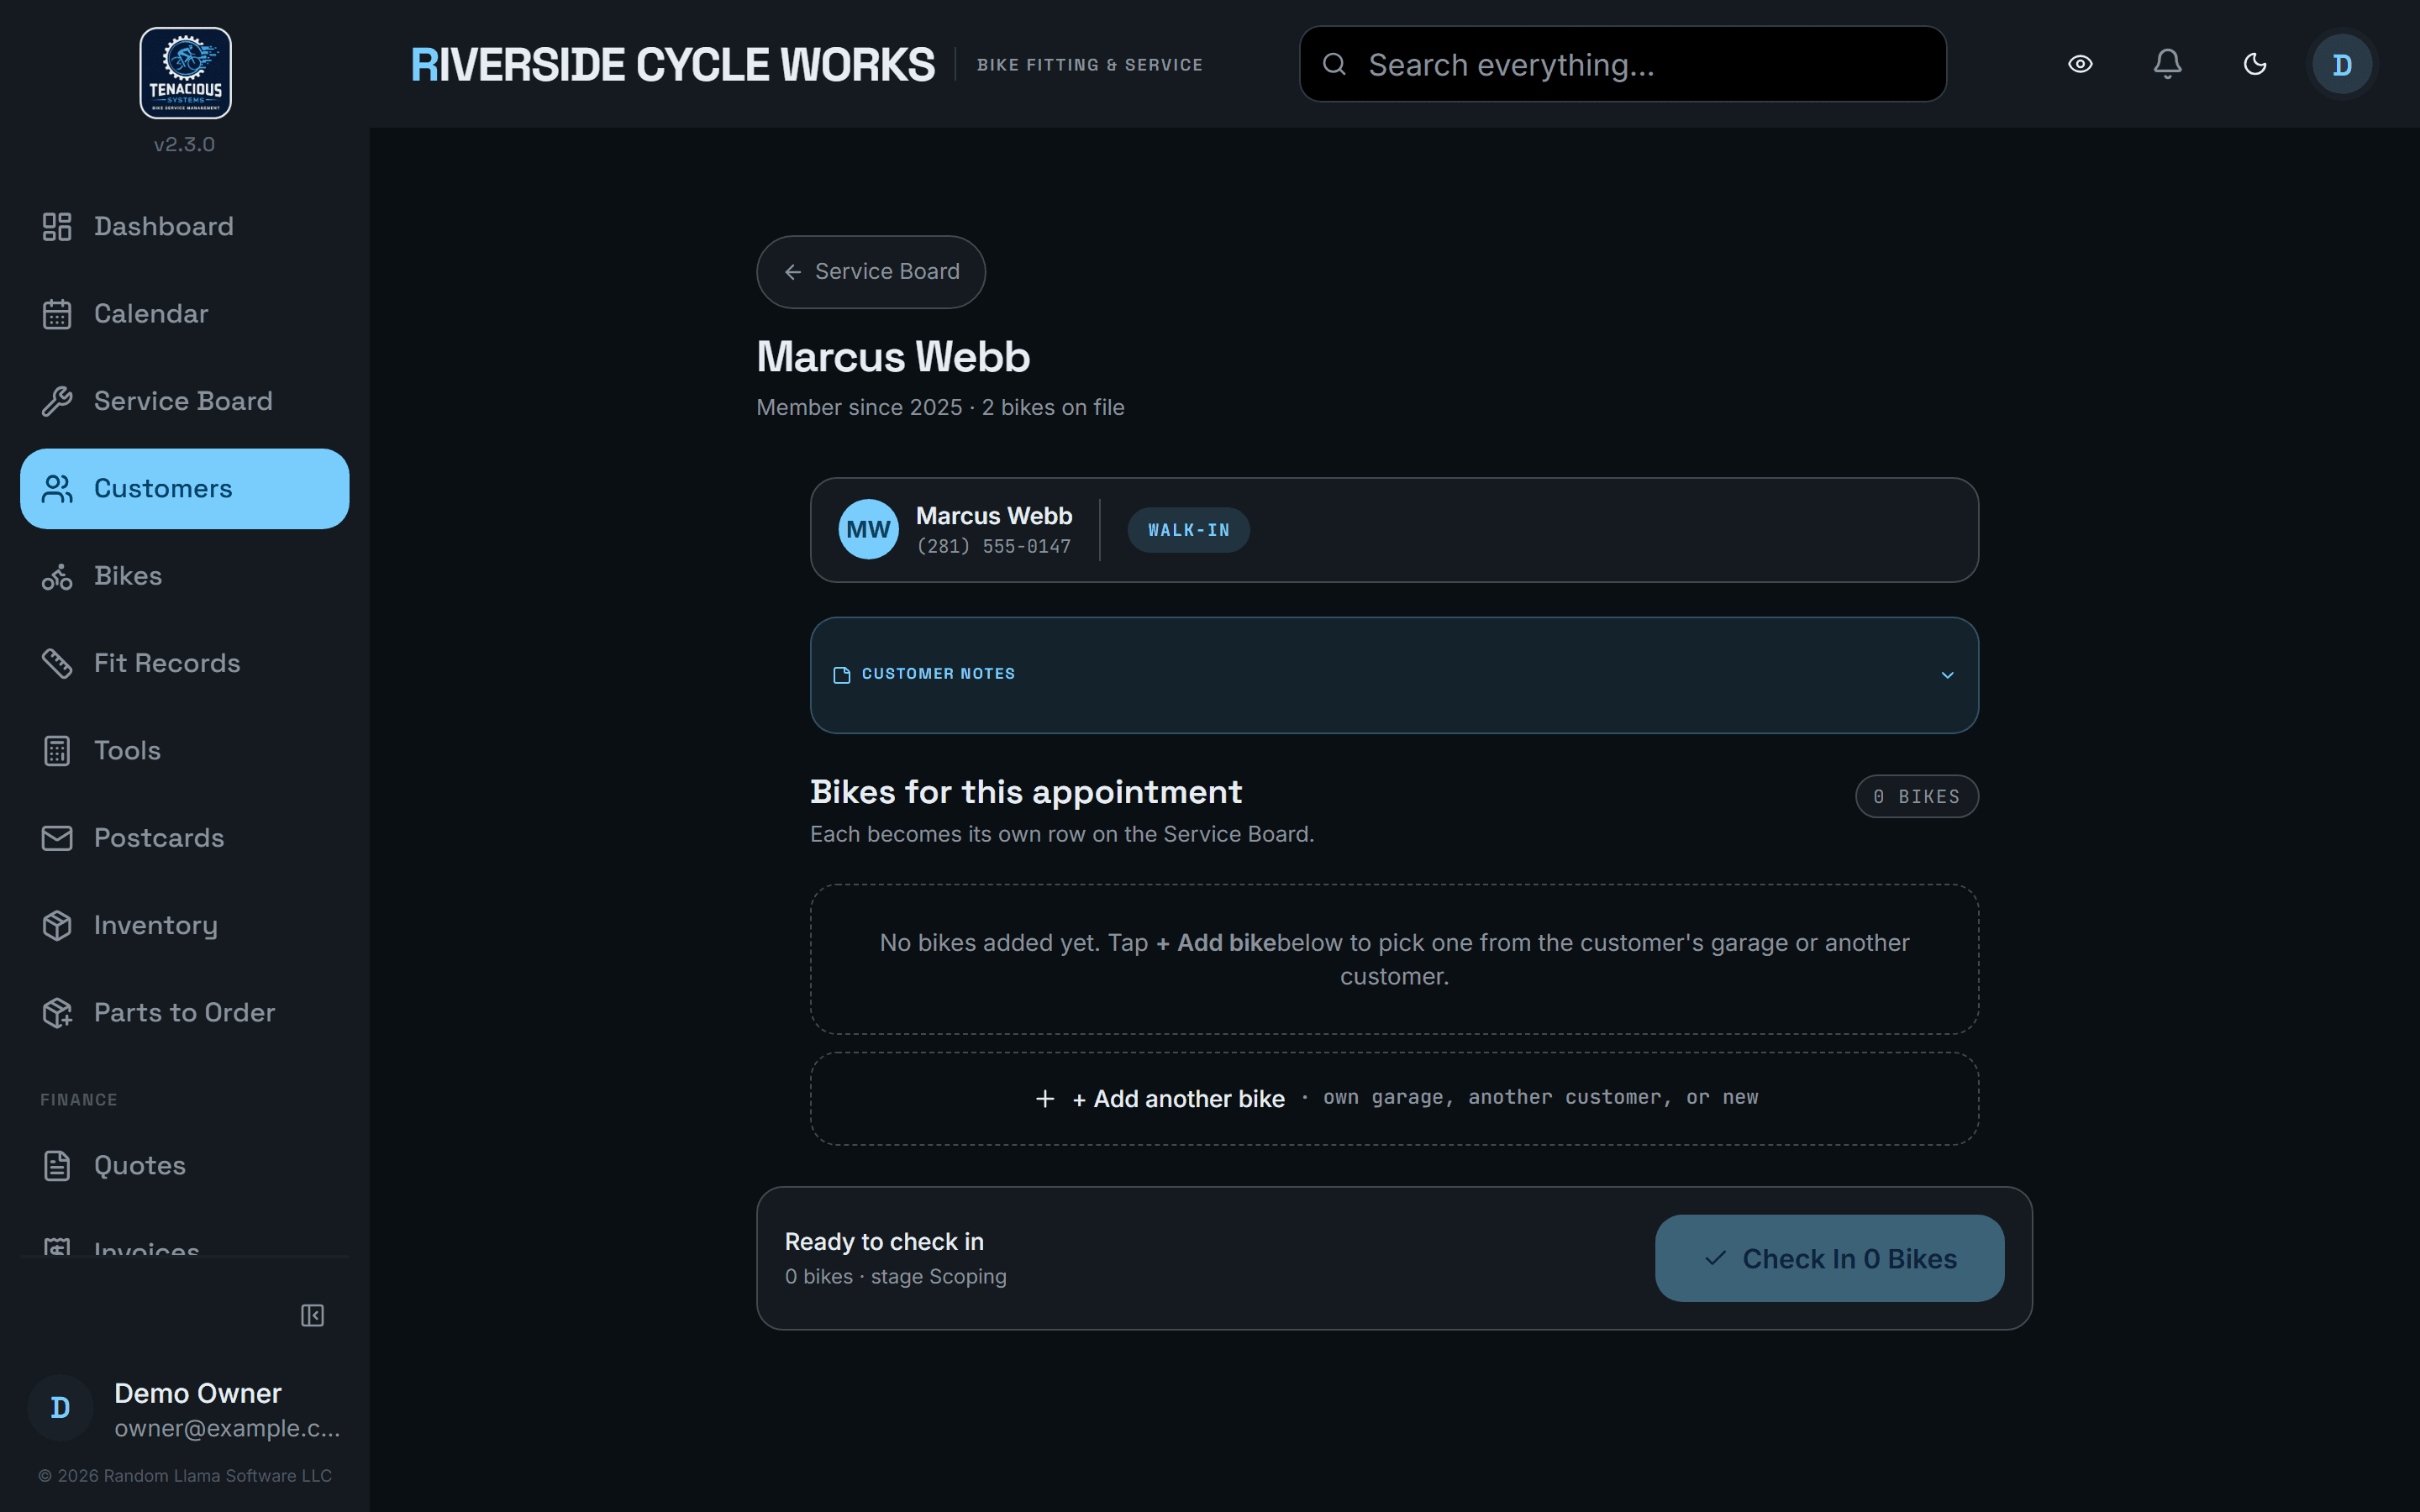Click the package icon beside Parts to Order

57,1013
